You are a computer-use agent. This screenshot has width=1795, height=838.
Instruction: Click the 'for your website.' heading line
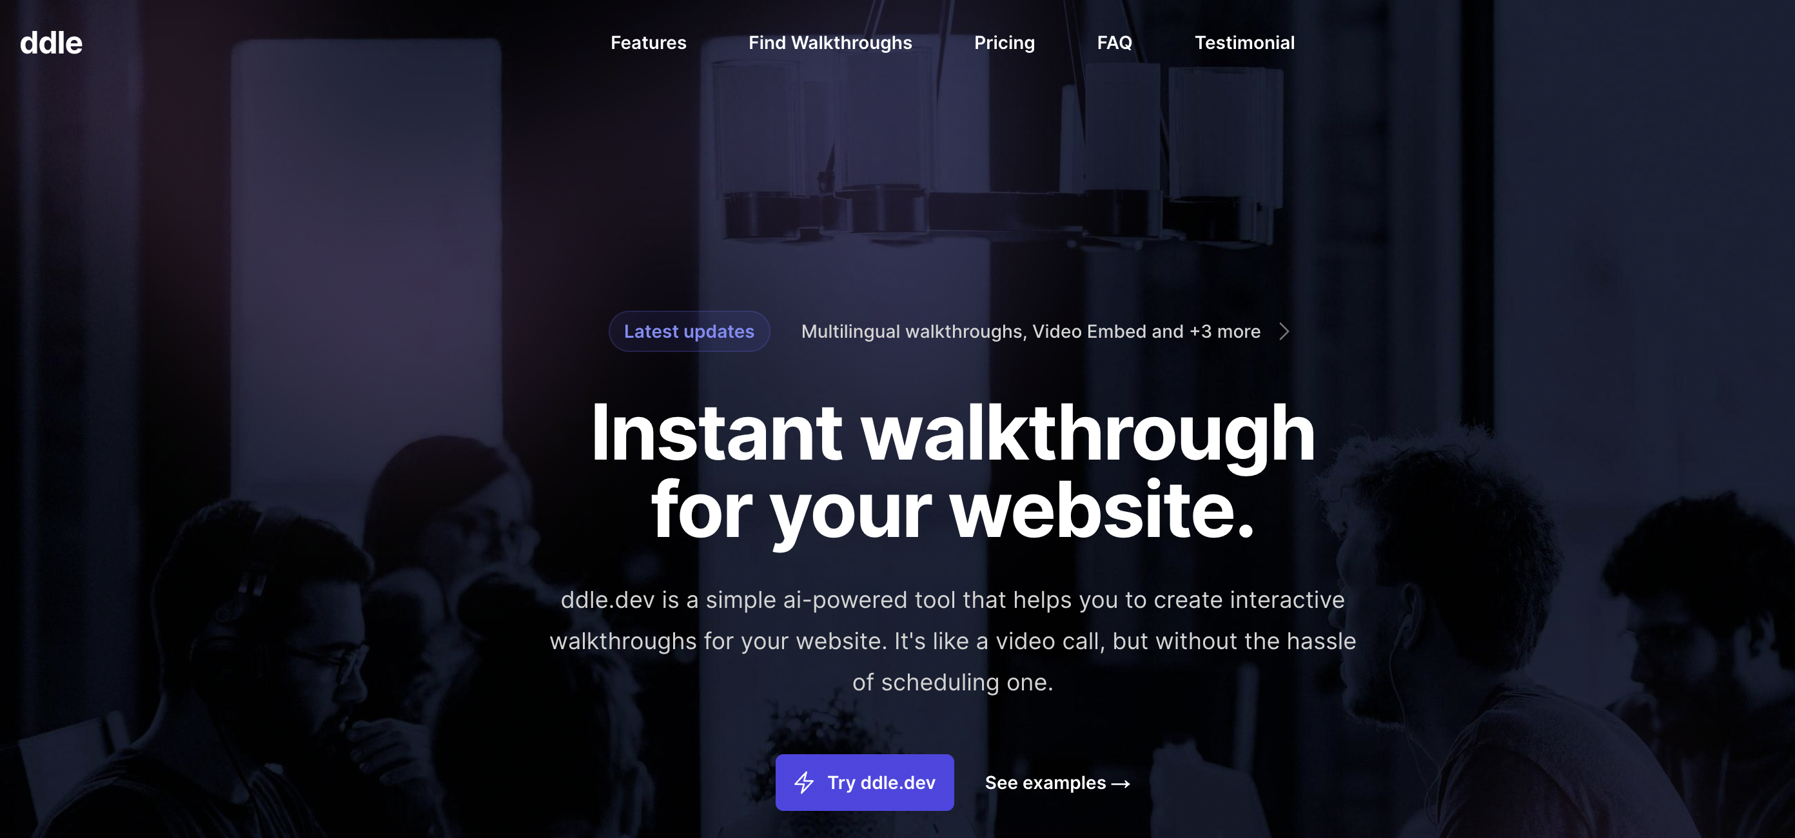click(952, 510)
